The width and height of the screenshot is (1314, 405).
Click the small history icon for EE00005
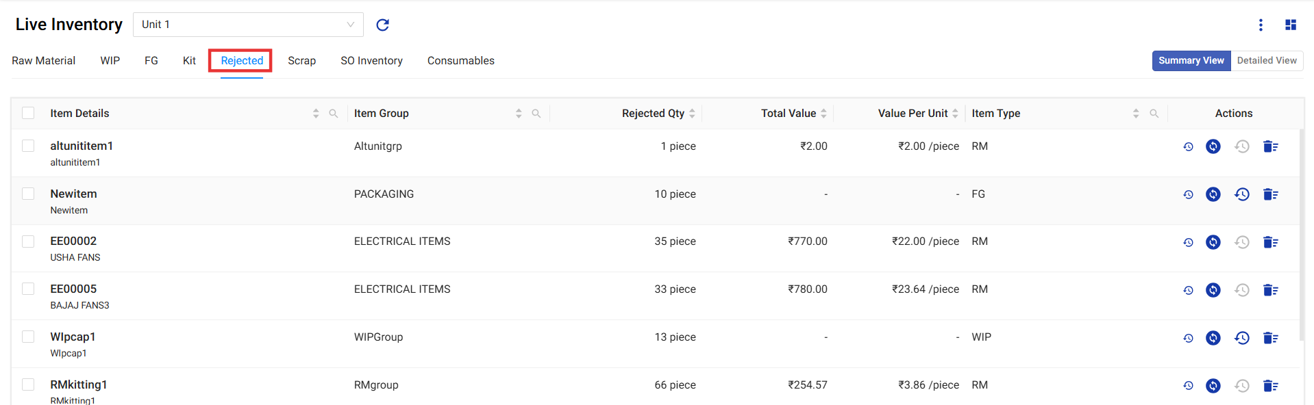pos(1188,290)
